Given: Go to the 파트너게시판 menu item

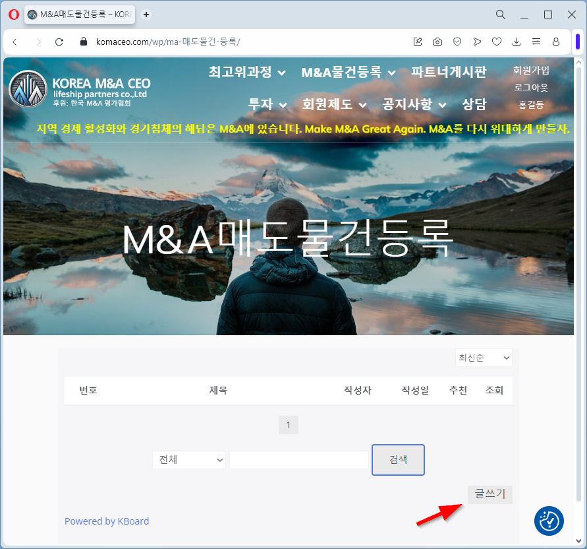Looking at the screenshot, I should pos(449,73).
